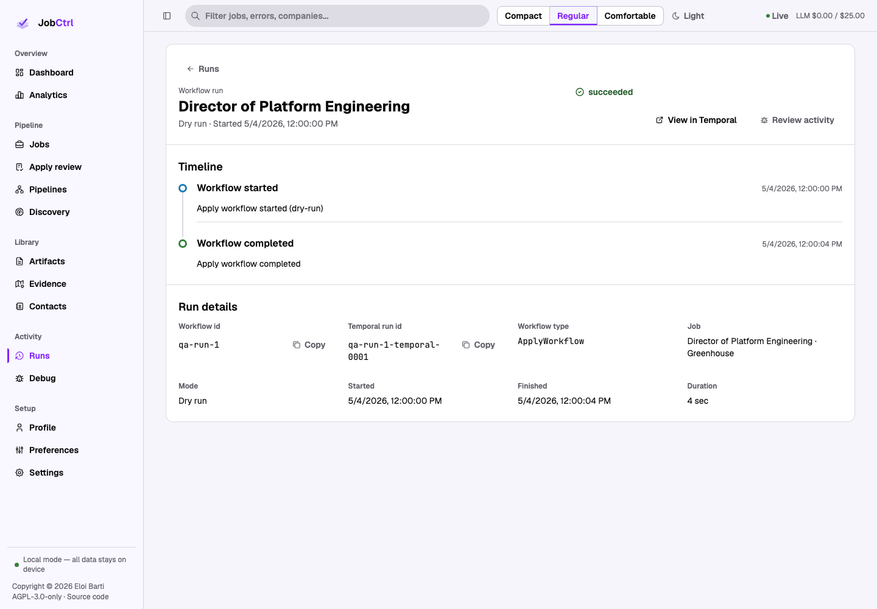This screenshot has width=877, height=609.
Task: Open the Debug page
Action: tap(71, 378)
